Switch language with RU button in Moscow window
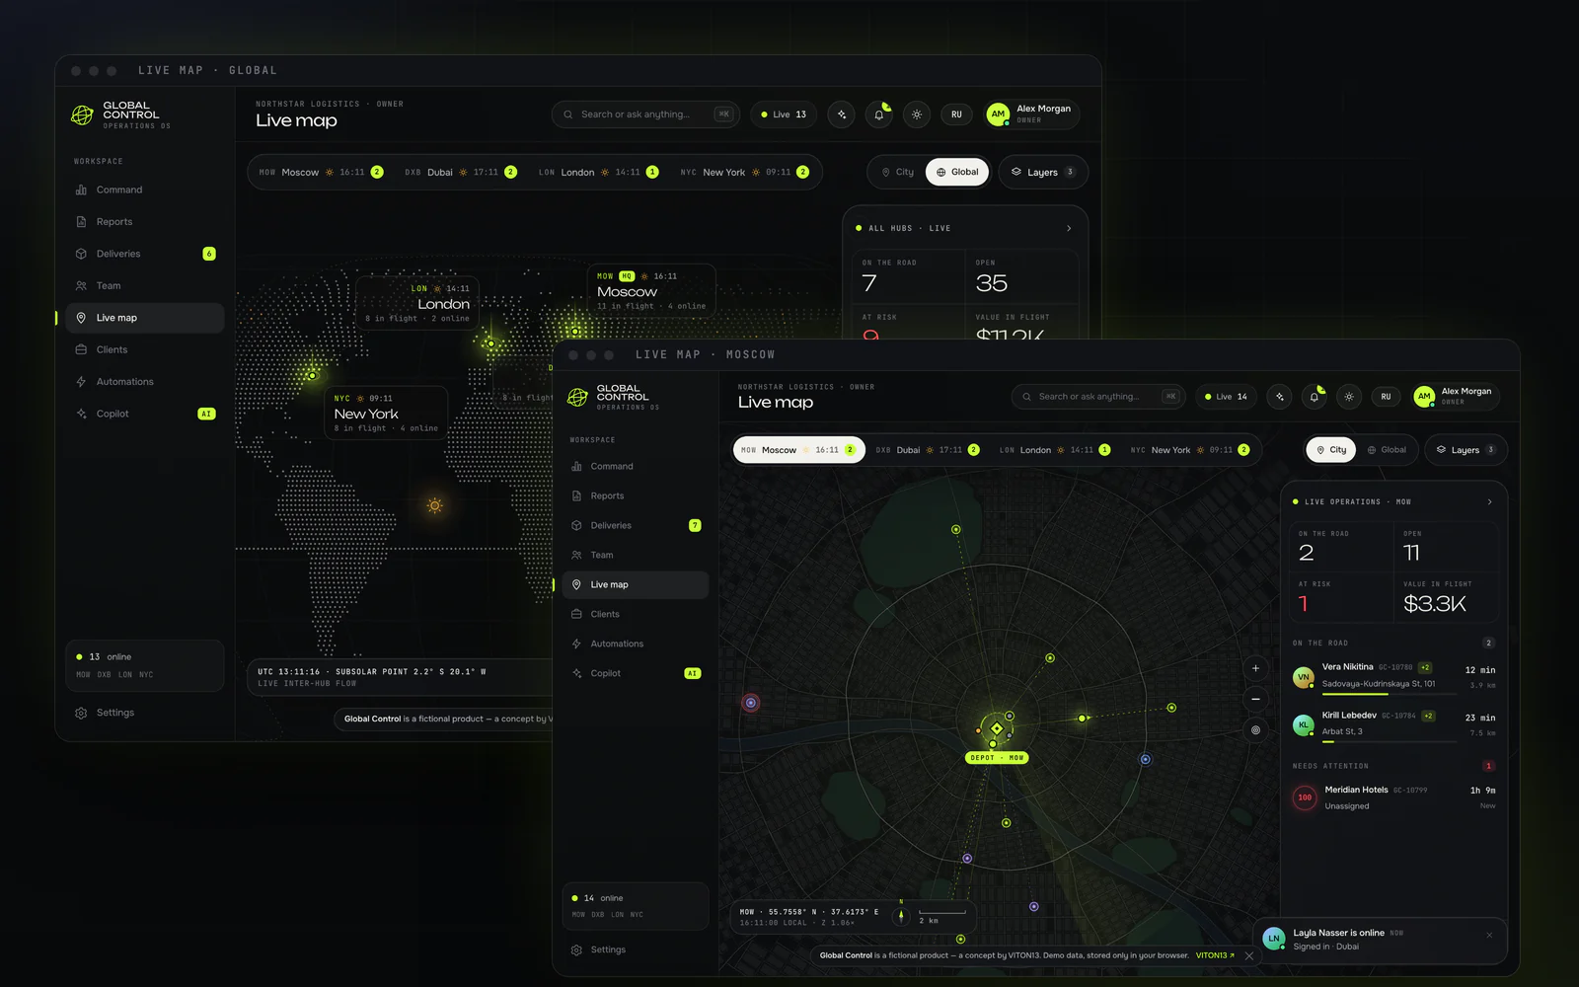 (x=1386, y=397)
